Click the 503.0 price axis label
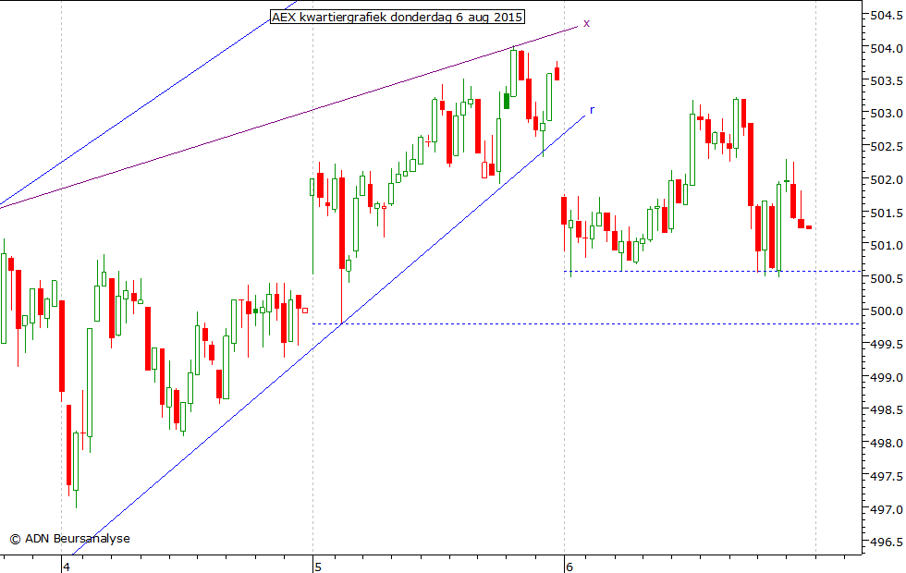Screen dimensions: 906x573 886,114
